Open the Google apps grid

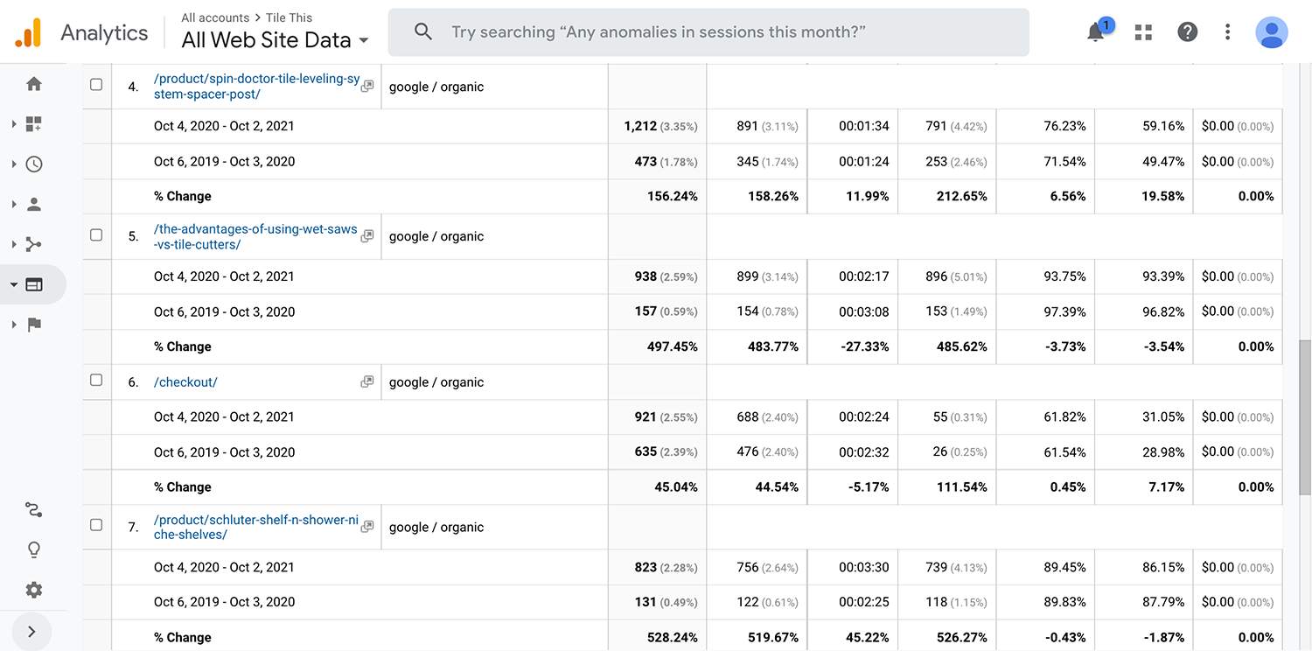1142,32
